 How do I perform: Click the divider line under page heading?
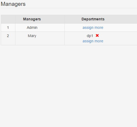point(69,8)
